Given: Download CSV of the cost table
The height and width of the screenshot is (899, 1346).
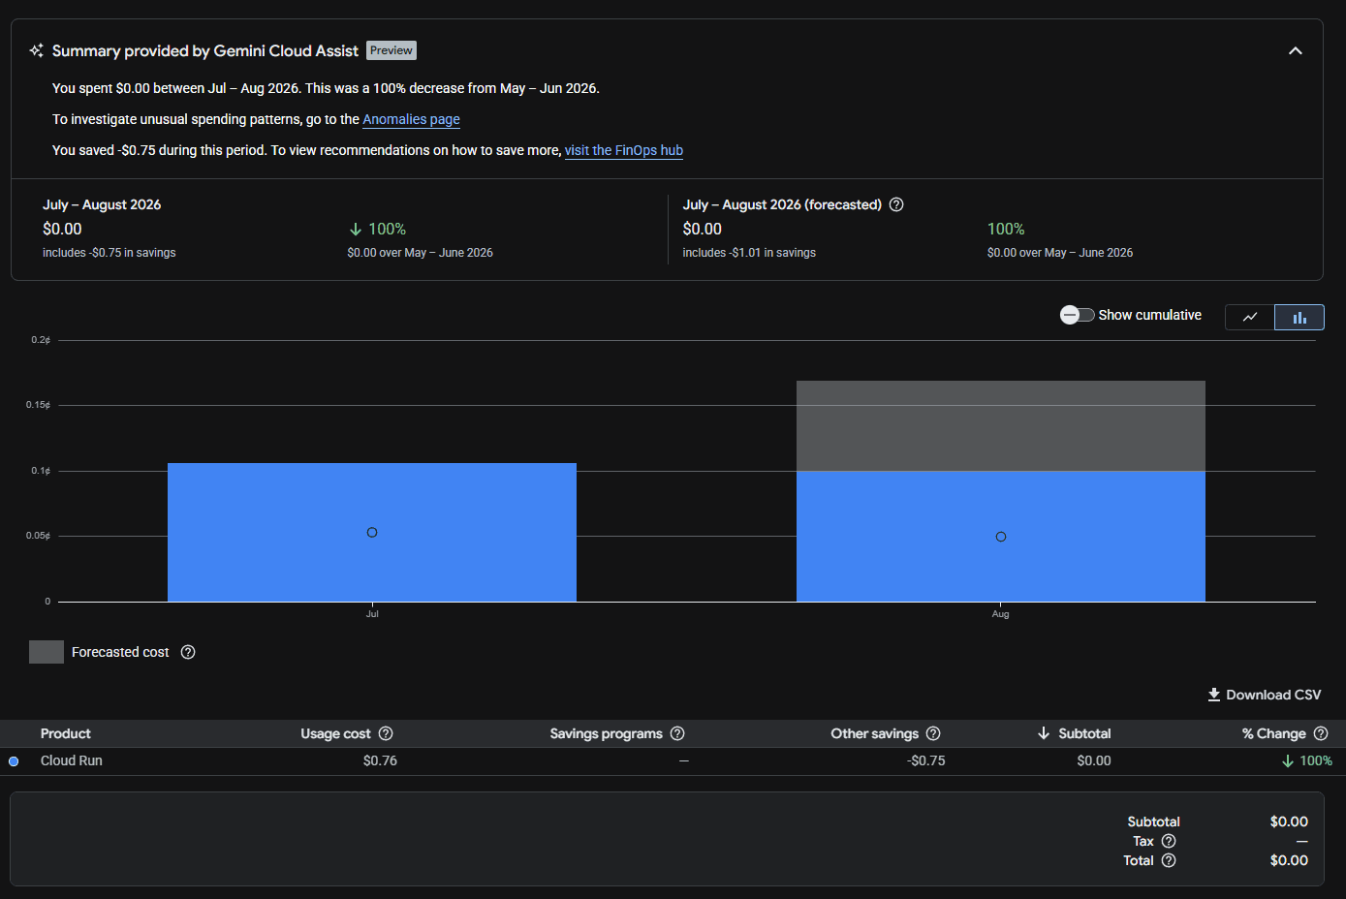Looking at the screenshot, I should [x=1264, y=695].
